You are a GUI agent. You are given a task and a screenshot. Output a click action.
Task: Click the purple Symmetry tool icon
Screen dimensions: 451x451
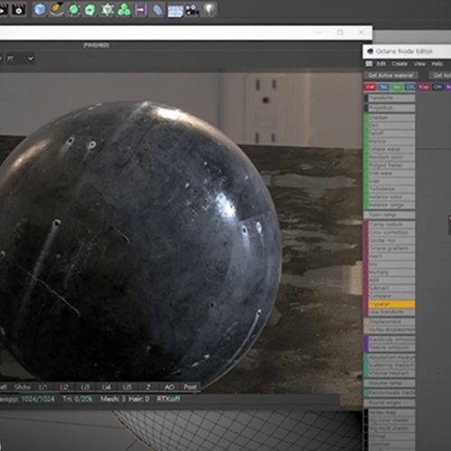click(x=141, y=10)
